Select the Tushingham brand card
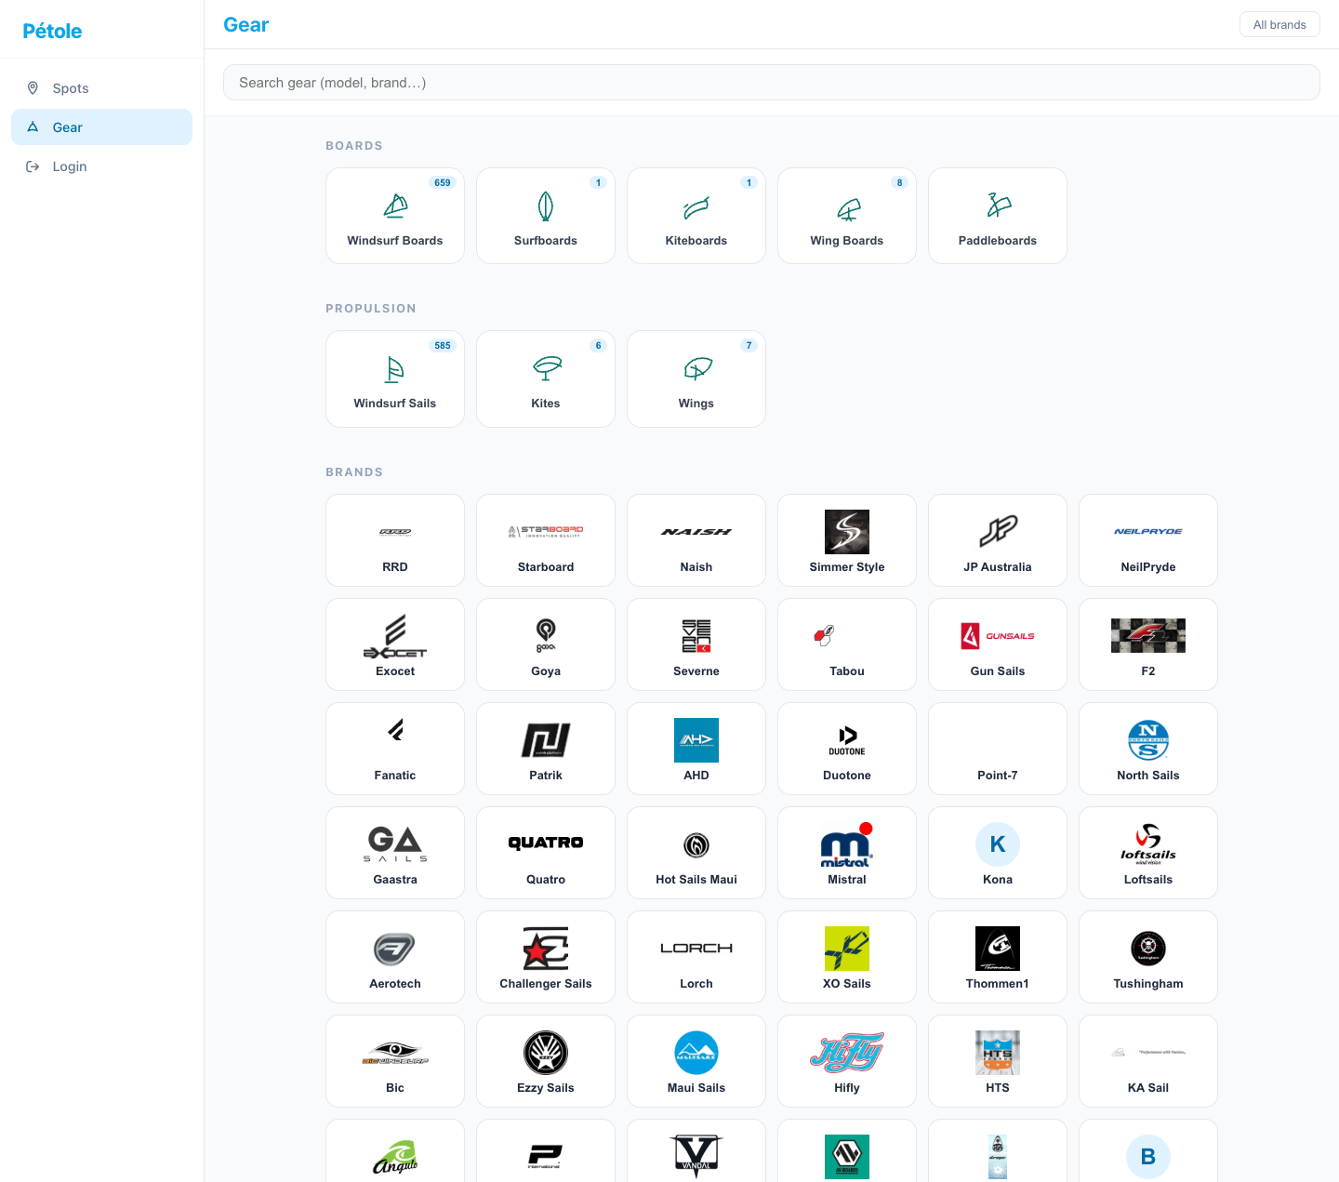Image resolution: width=1339 pixels, height=1182 pixels. click(x=1148, y=957)
